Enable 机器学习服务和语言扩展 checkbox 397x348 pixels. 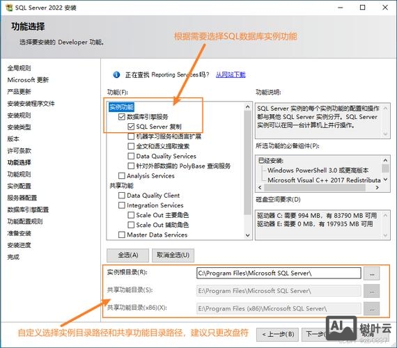pos(131,136)
